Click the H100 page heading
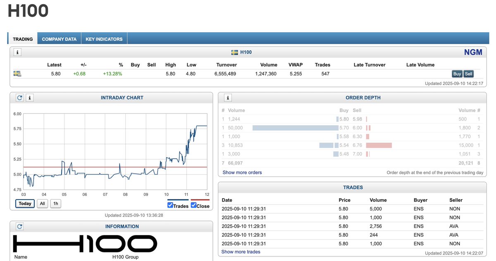 [28, 11]
